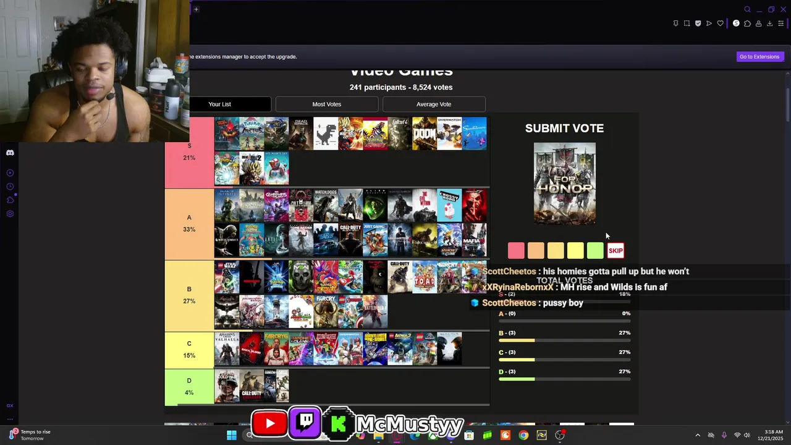Vote C tier with bright yellow swatch

pyautogui.click(x=575, y=250)
